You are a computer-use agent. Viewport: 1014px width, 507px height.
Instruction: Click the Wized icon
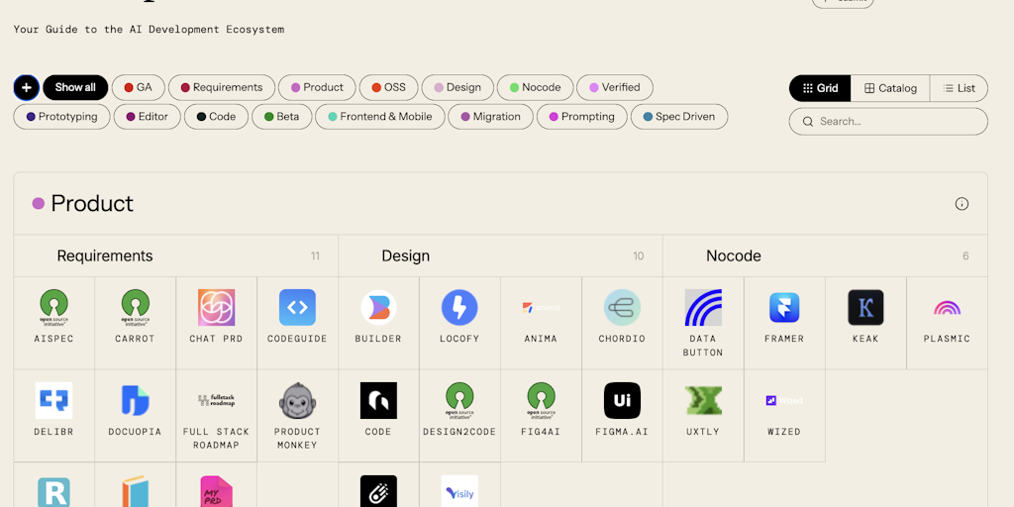pyautogui.click(x=784, y=400)
